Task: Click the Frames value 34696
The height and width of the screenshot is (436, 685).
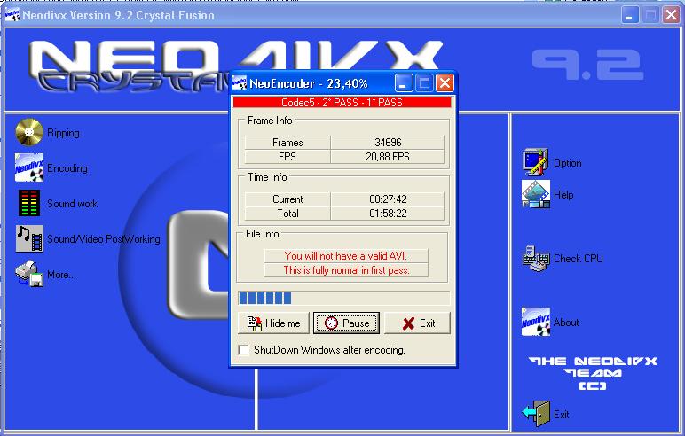Action: (388, 143)
